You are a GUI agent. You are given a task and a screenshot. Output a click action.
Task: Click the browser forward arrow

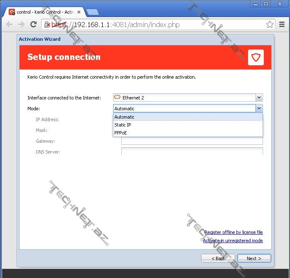pyautogui.click(x=21, y=25)
